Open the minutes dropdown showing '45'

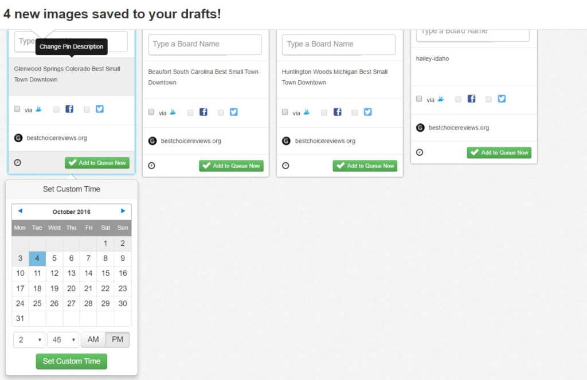[x=63, y=339]
